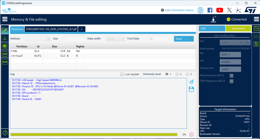This screenshot has width=260, height=139.
Task: Toggle TZEN Regression (MCU) checkbox
Action: coord(231,81)
